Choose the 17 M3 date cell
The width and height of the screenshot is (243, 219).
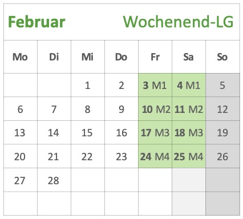[155, 132]
